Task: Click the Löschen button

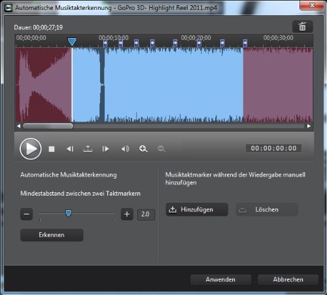Action: (x=267, y=209)
